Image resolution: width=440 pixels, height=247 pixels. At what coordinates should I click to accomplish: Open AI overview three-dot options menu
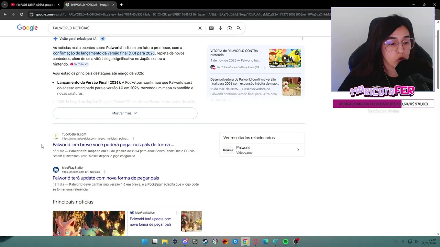tap(302, 39)
